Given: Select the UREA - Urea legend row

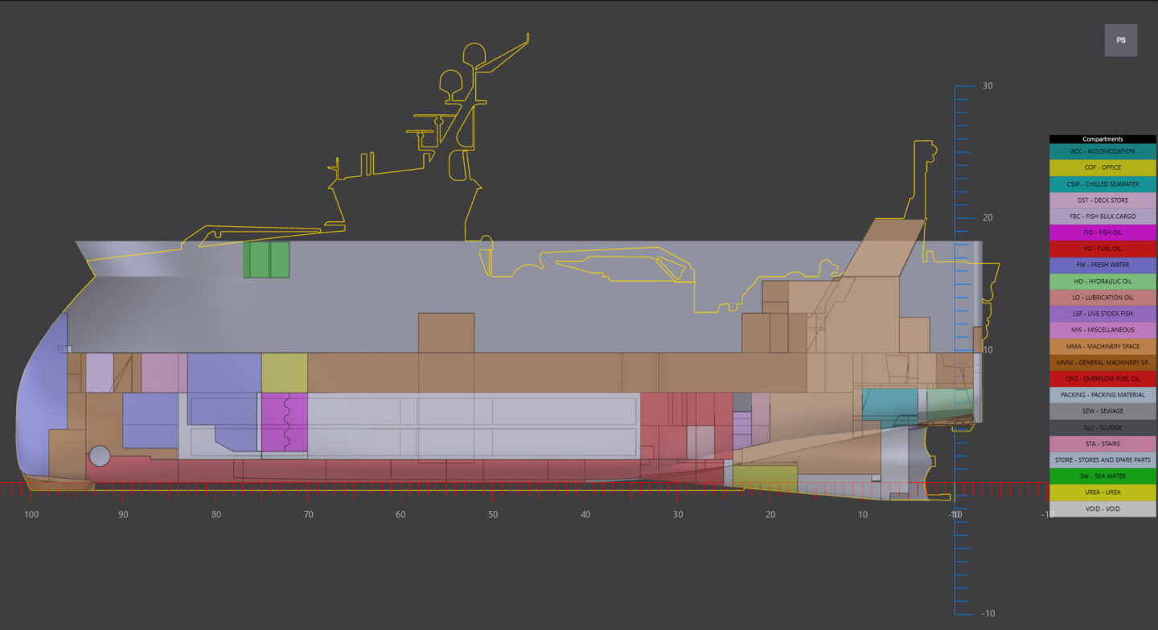Looking at the screenshot, I should pos(1103,492).
